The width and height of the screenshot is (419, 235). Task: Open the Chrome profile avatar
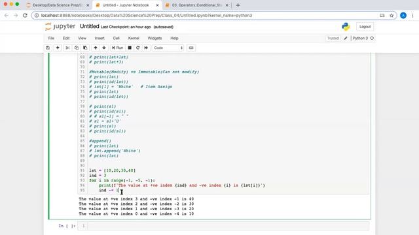tap(403, 16)
